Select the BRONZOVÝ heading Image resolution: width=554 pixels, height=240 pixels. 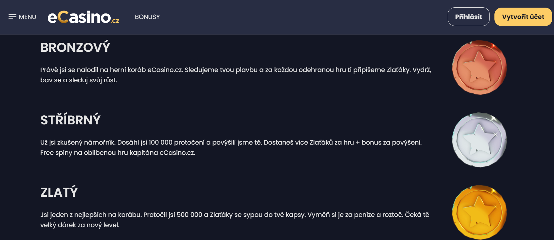pyautogui.click(x=75, y=47)
